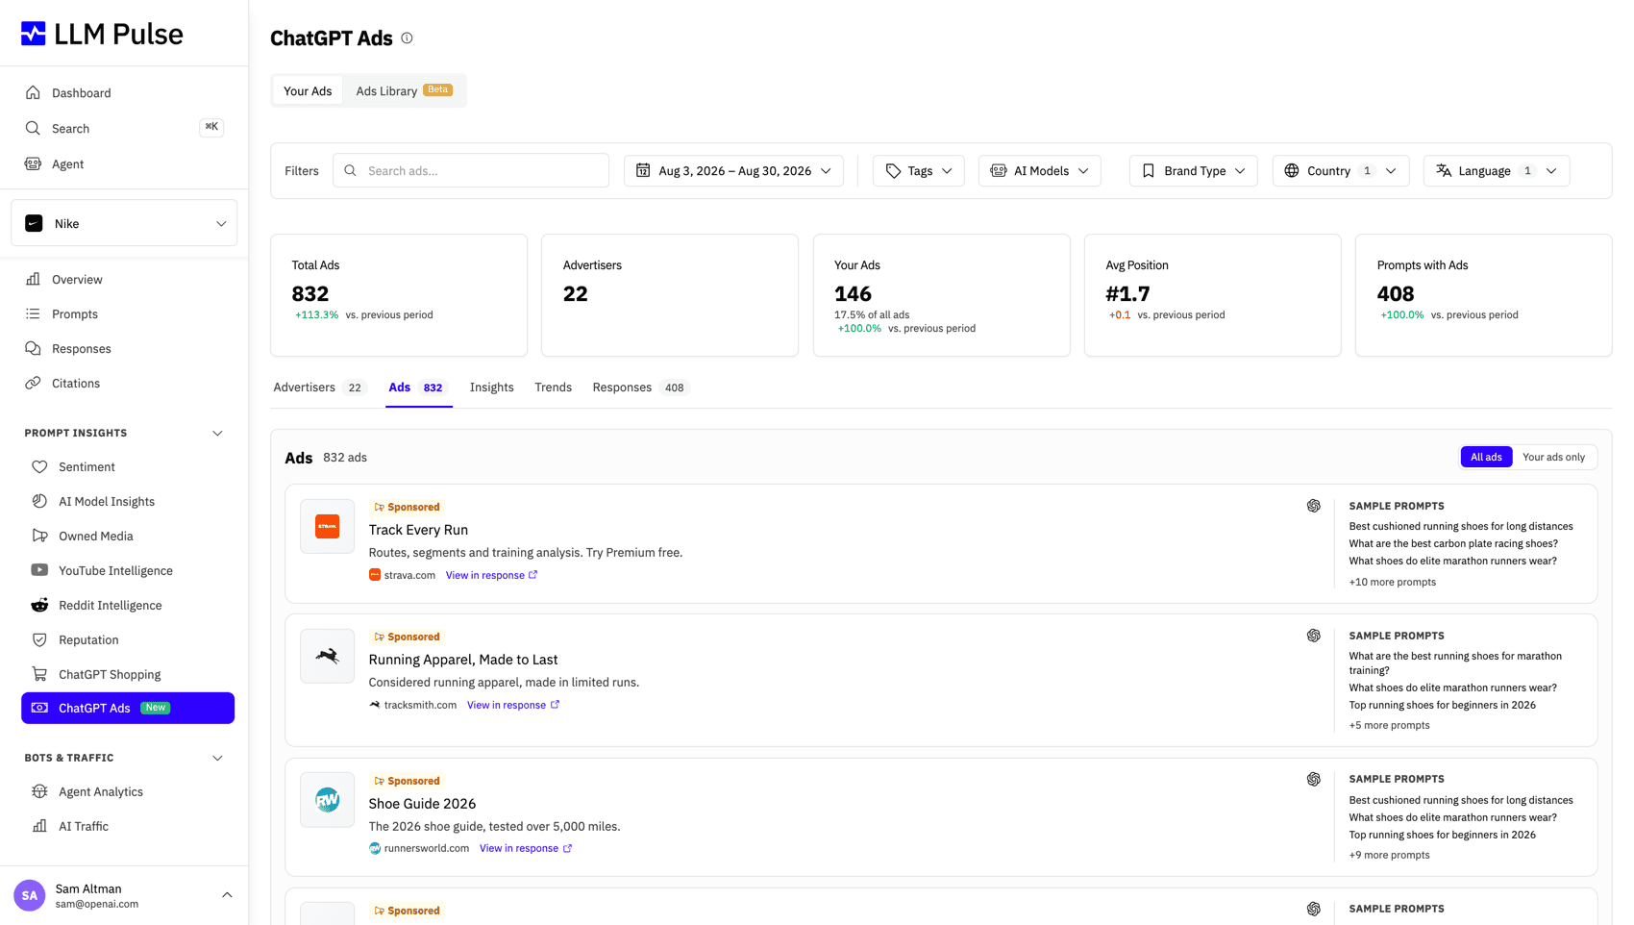Image resolution: width=1634 pixels, height=925 pixels.
Task: Click the Avg Position #1.7 stat card
Action: [x=1212, y=295]
